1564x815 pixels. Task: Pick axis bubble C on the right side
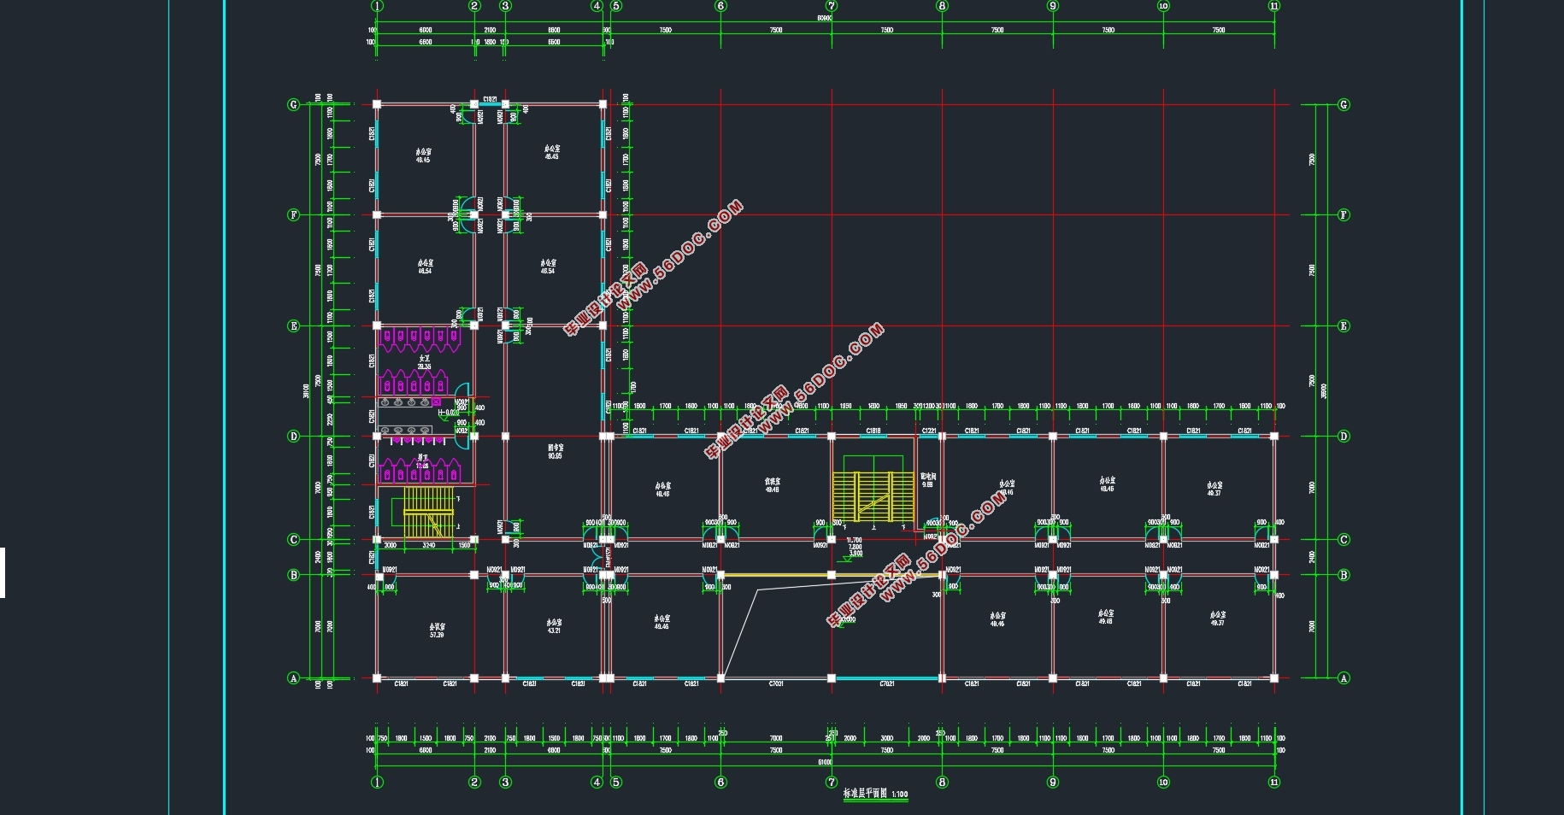pos(1344,539)
